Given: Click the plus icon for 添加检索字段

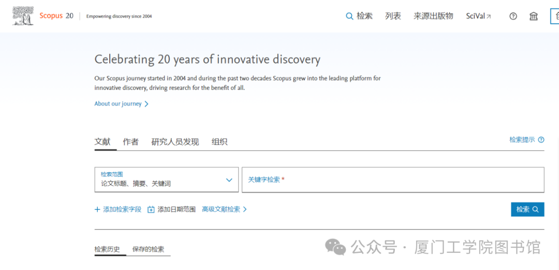Looking at the screenshot, I should (97, 209).
